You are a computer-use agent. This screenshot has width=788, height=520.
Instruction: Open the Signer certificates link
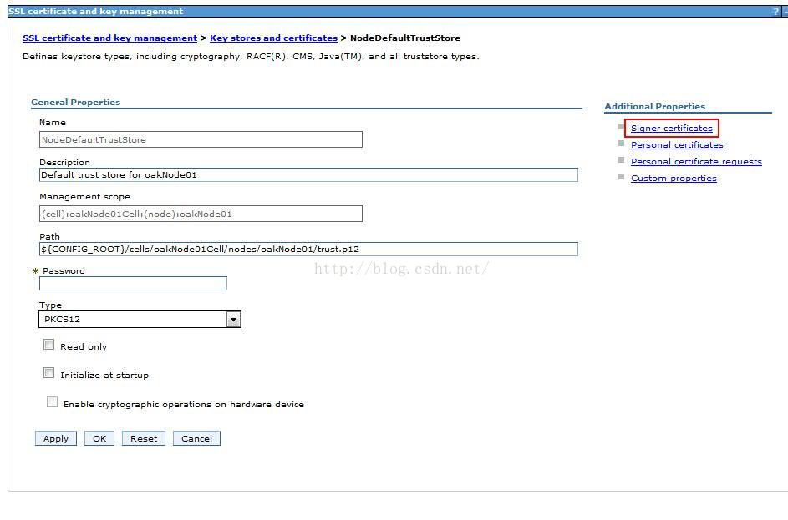coord(671,129)
